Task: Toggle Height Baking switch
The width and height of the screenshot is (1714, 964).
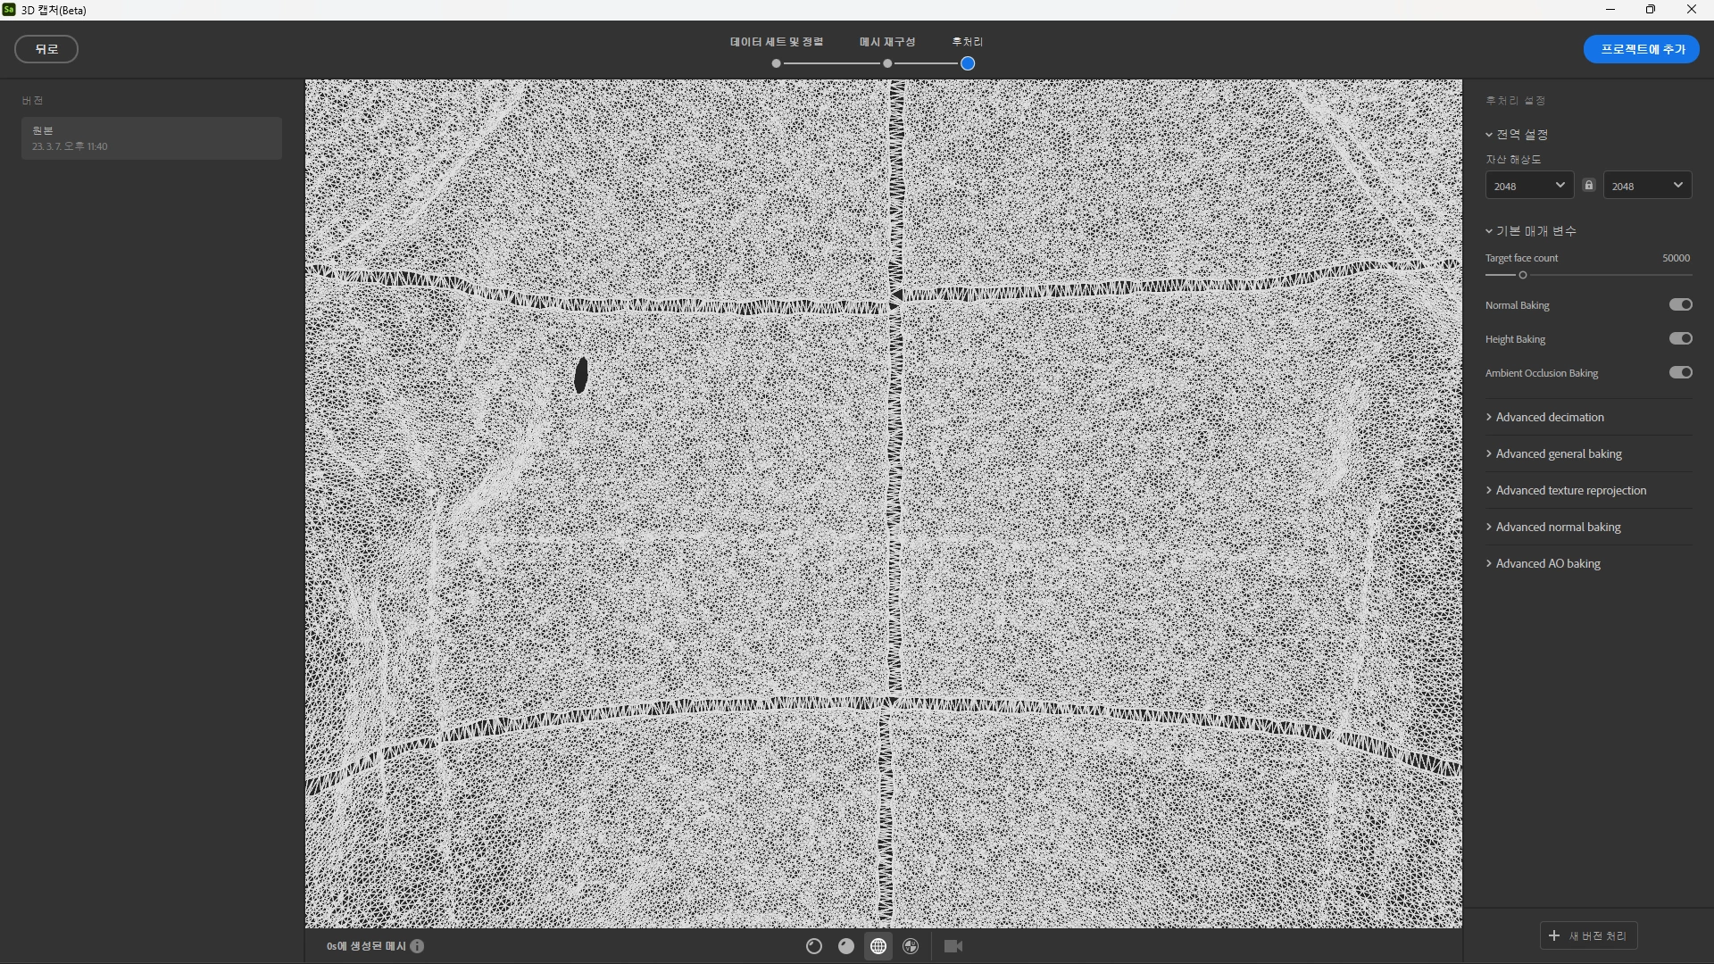Action: [x=1680, y=339]
